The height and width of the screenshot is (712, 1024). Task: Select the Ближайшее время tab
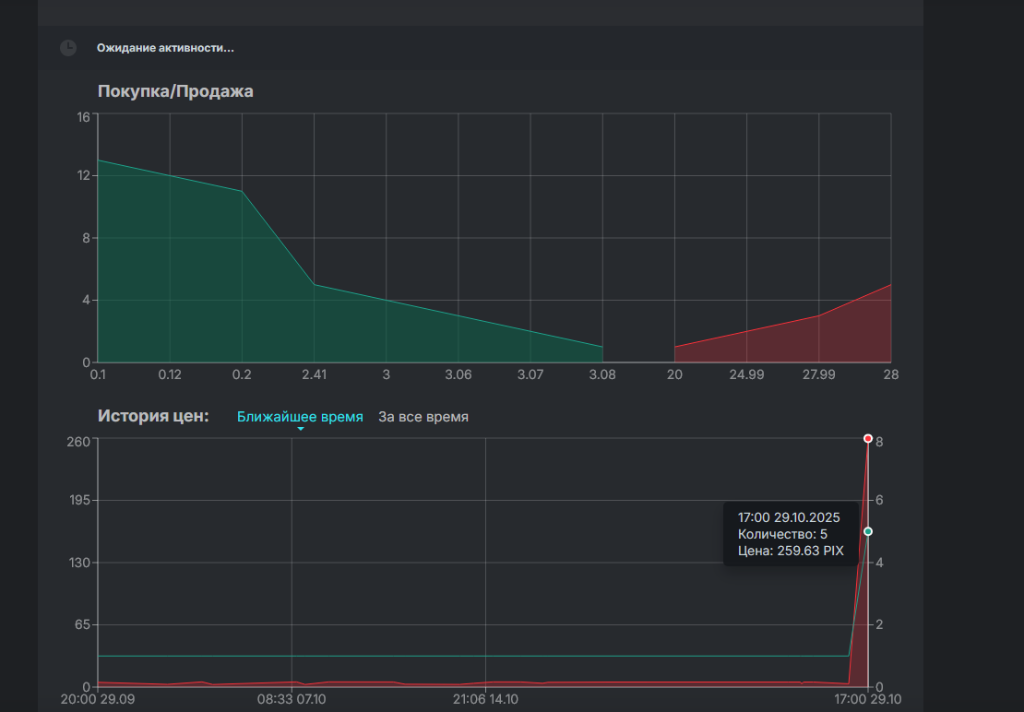tap(300, 417)
